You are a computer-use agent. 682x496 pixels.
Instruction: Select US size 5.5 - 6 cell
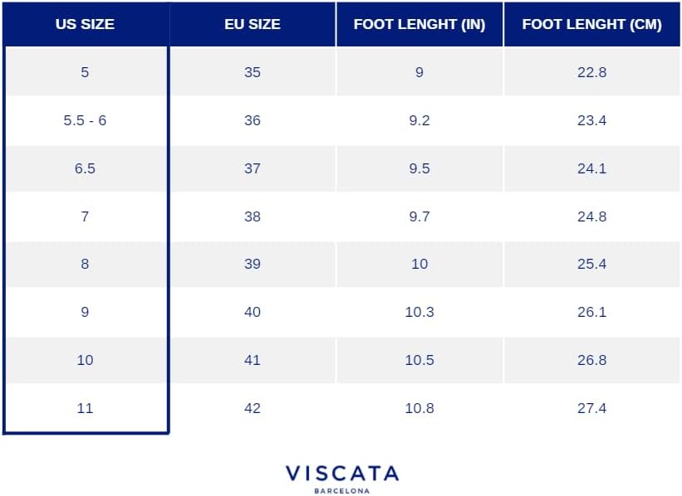tap(86, 120)
